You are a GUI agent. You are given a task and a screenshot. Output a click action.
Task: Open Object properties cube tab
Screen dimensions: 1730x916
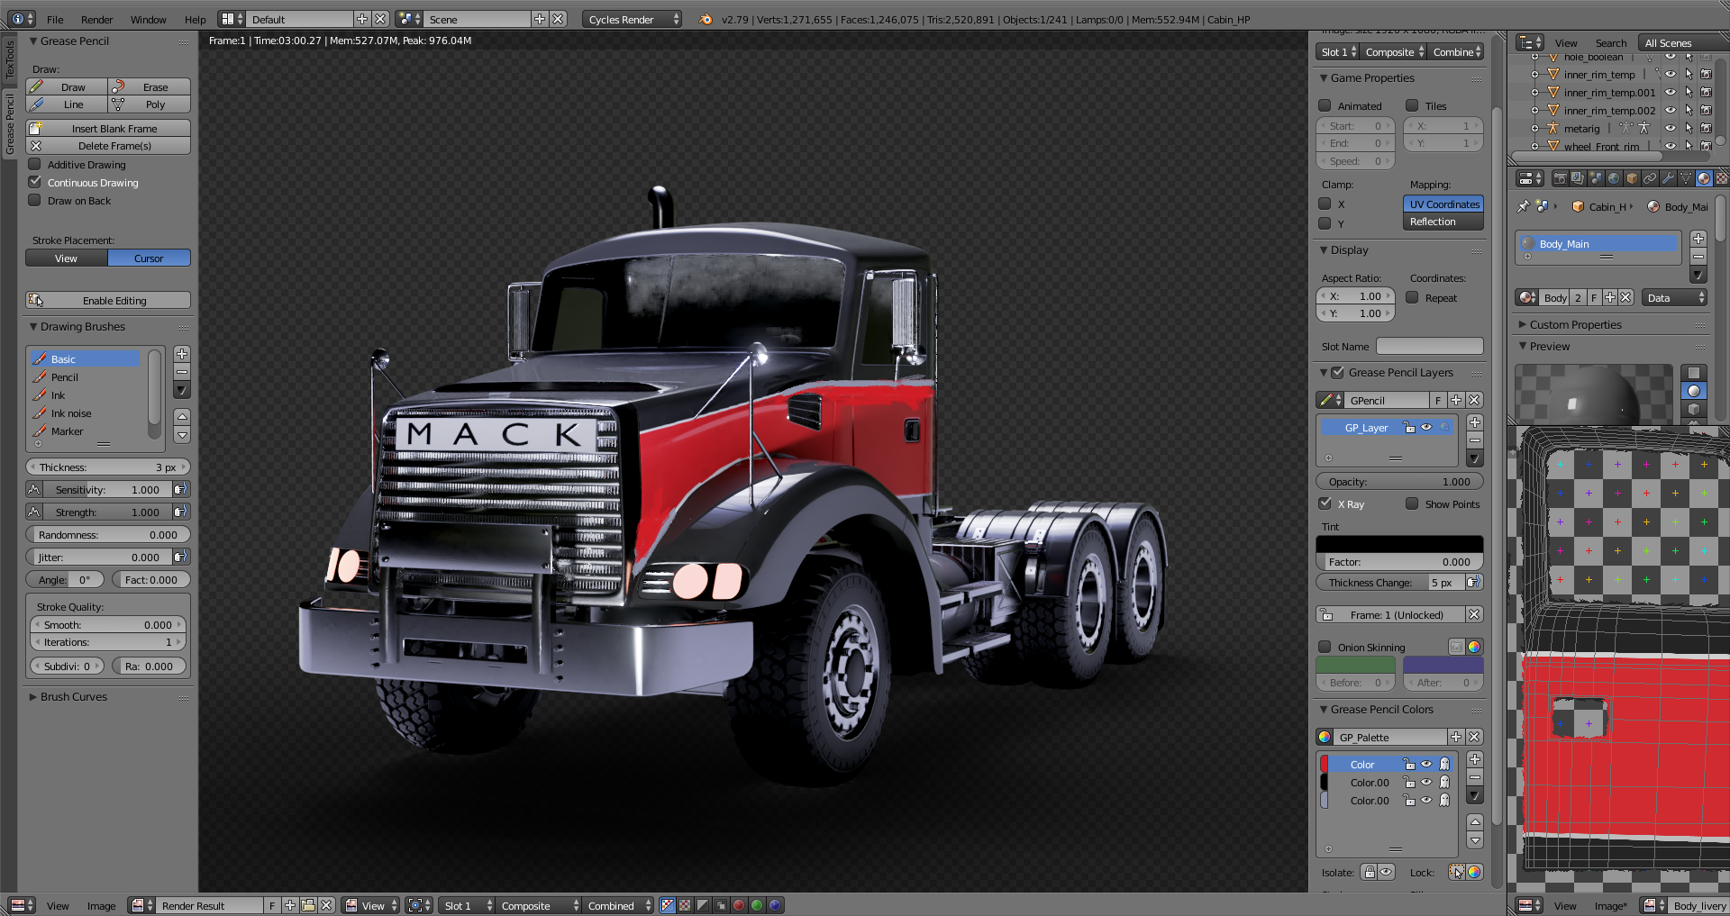pos(1632,178)
